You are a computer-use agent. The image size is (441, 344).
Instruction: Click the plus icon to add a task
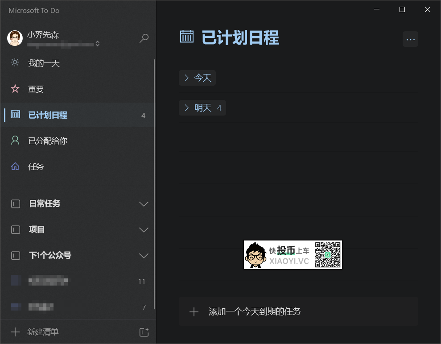tap(194, 311)
